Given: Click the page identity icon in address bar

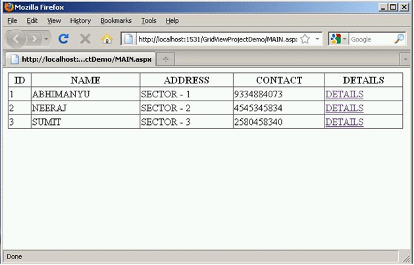Looking at the screenshot, I should (x=128, y=39).
